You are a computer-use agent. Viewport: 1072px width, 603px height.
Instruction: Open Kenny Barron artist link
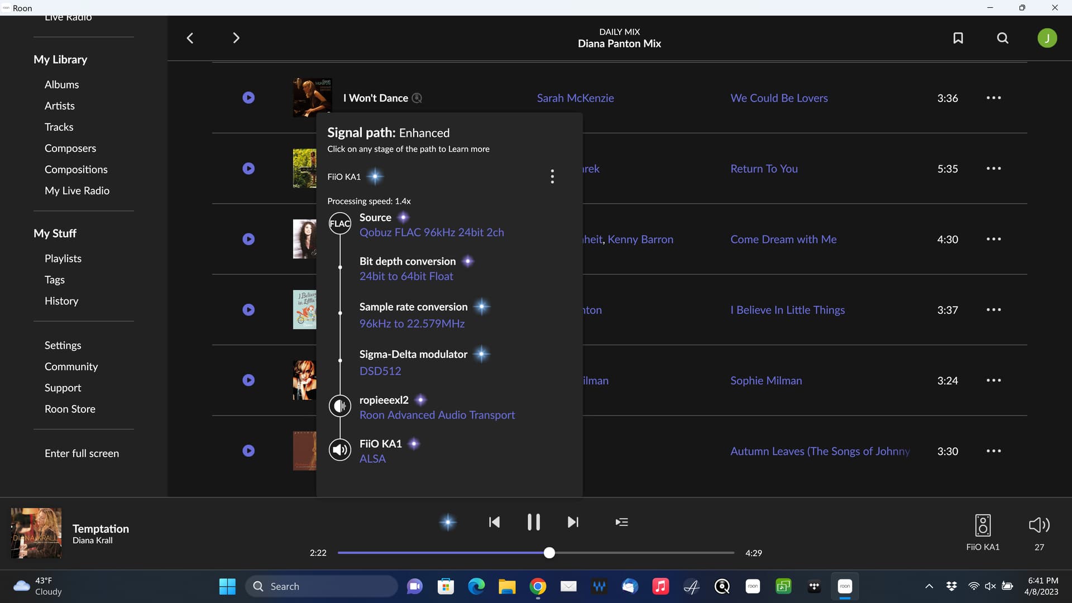[640, 239]
